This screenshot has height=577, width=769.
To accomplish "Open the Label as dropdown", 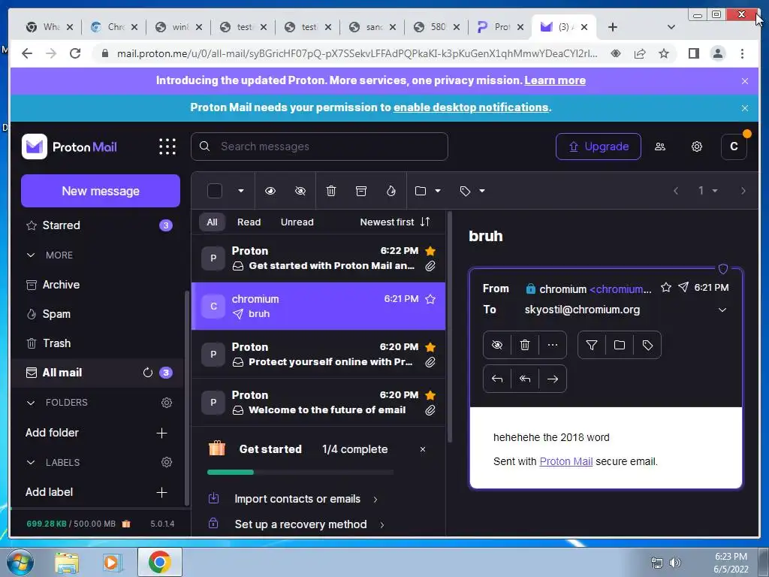I will tap(472, 191).
